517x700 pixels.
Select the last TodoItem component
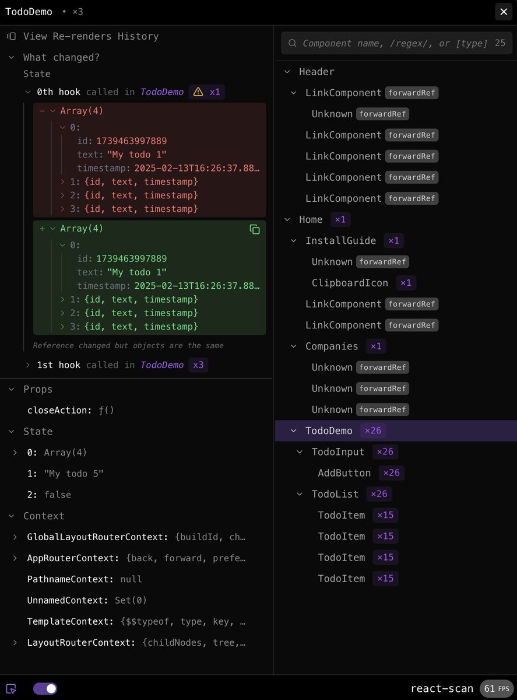(341, 579)
